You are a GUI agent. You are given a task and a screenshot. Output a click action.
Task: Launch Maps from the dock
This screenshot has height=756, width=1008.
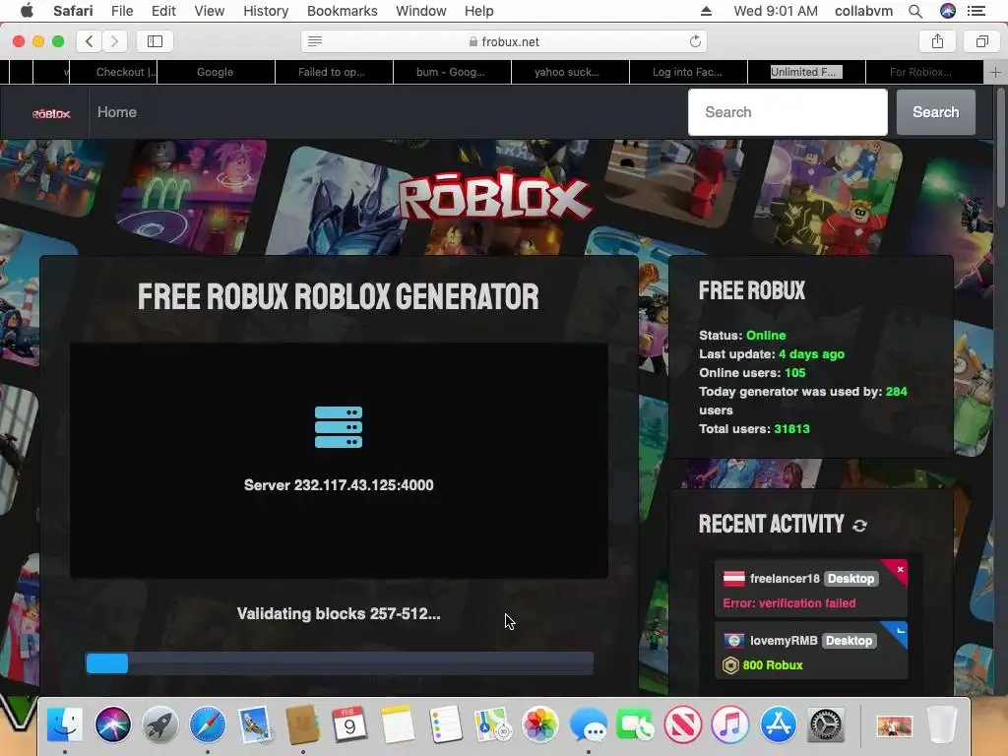pyautogui.click(x=492, y=725)
